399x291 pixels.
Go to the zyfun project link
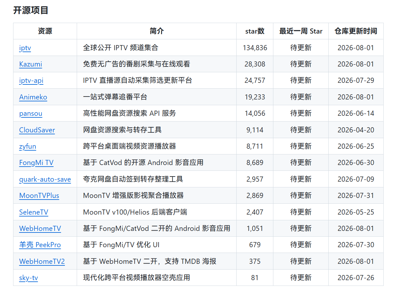point(27,146)
